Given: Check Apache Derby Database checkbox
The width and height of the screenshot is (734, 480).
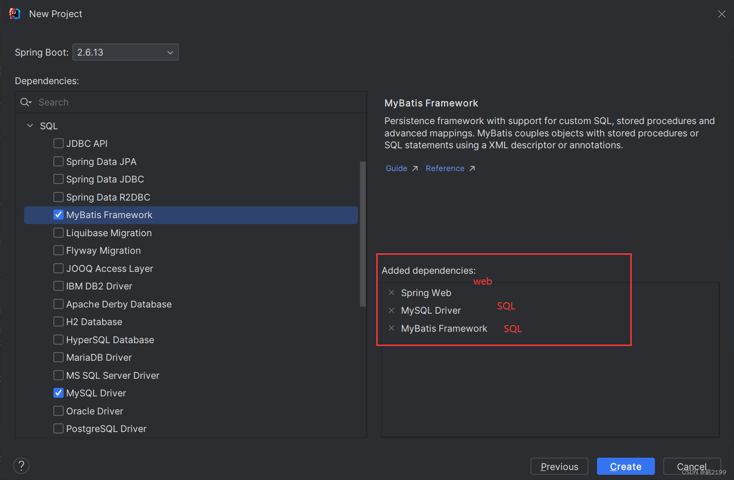Looking at the screenshot, I should pyautogui.click(x=59, y=304).
